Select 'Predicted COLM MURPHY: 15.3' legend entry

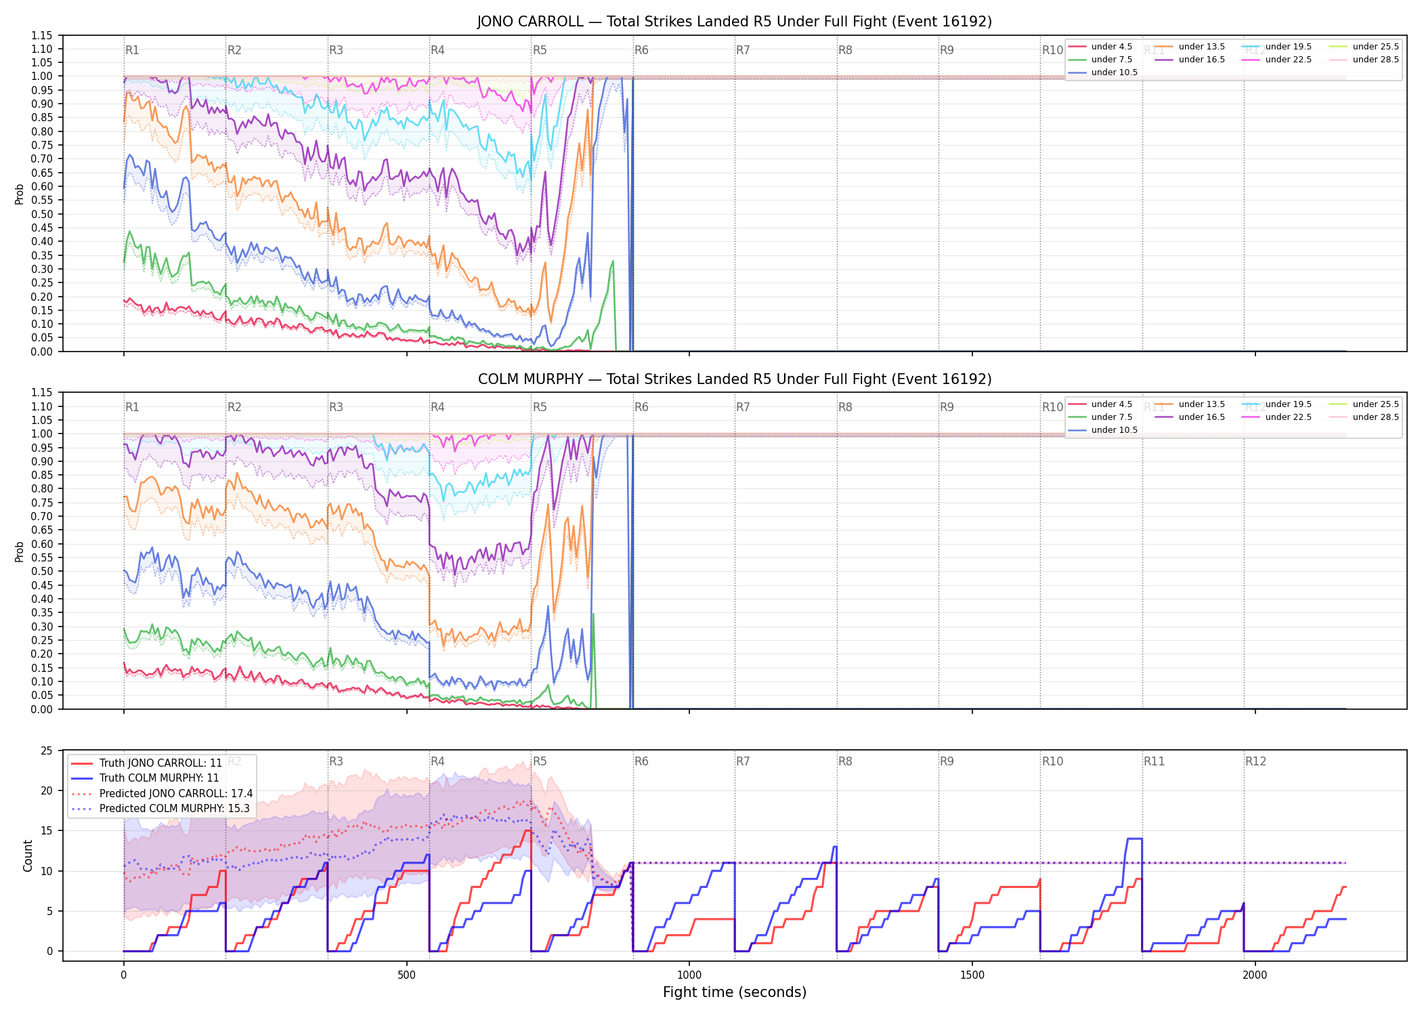160,809
